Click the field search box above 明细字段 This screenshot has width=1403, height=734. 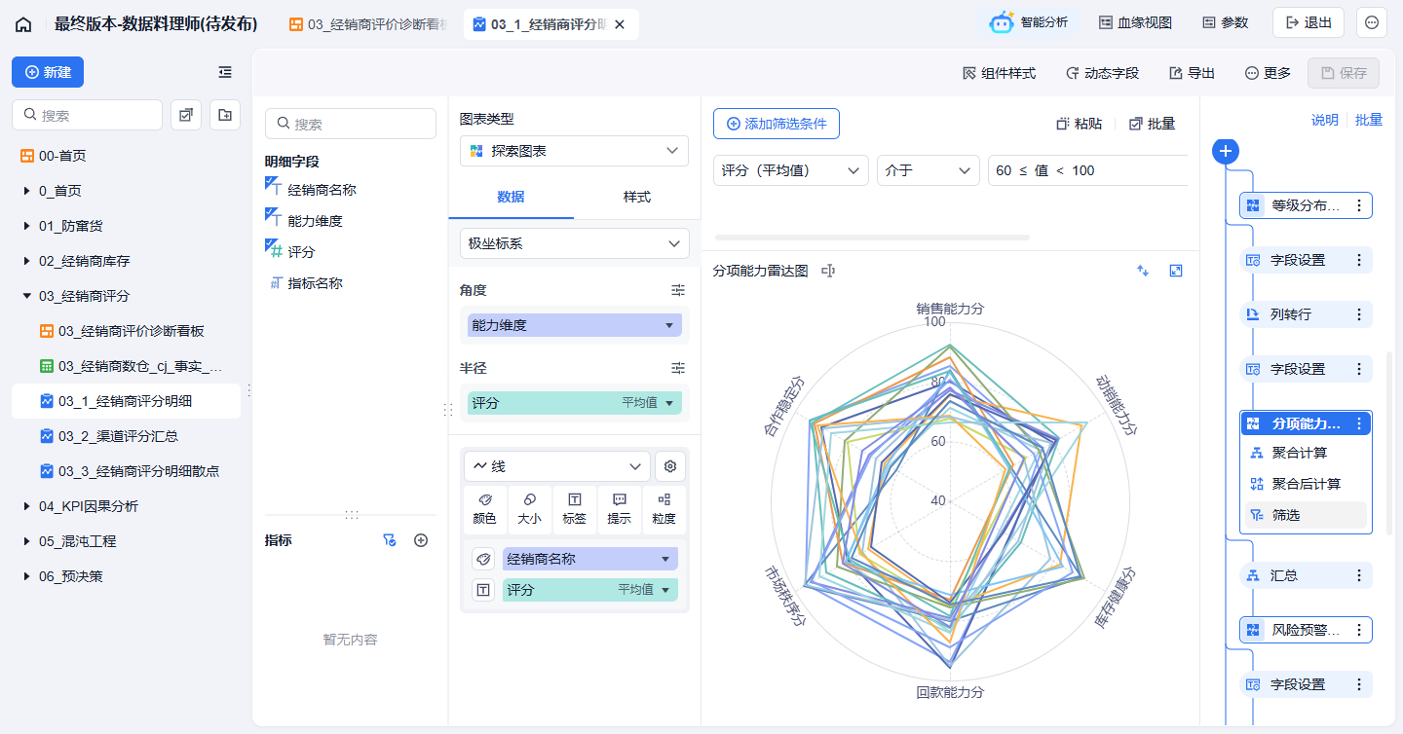point(351,124)
